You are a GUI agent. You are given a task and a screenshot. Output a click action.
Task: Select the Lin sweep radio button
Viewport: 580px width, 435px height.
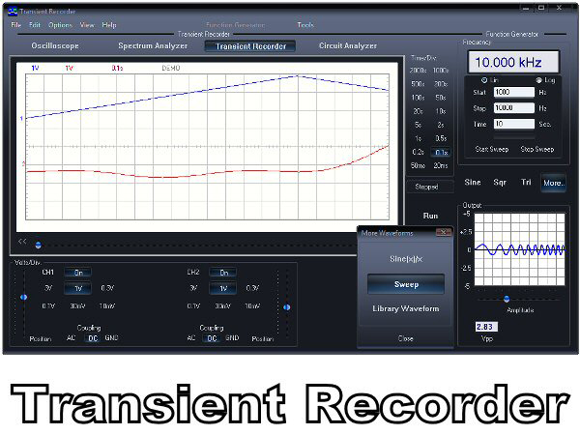(484, 80)
